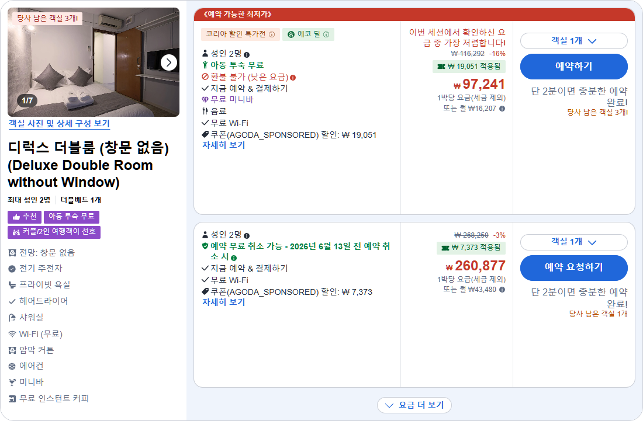Click the 추천 thumbs-up badge

(x=25, y=217)
